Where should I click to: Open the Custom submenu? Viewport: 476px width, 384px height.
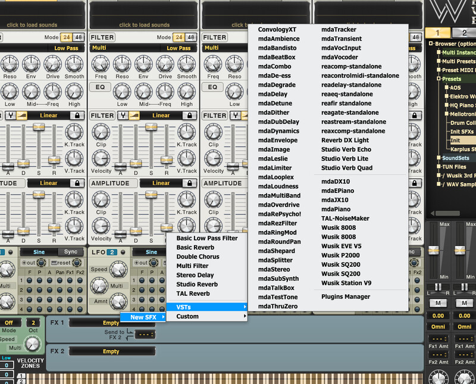pos(206,317)
